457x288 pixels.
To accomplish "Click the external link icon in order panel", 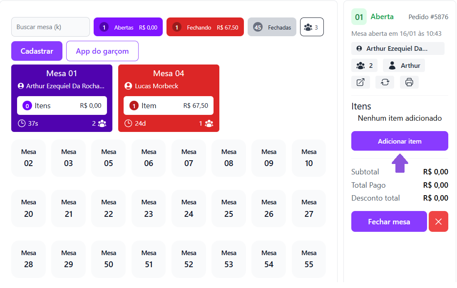I will (x=360, y=82).
